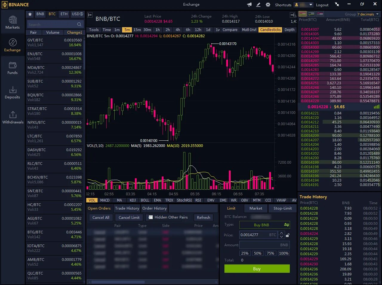Image resolution: width=382 pixels, height=285 pixels.
Task: Switch chart to Depth view
Action: pyautogui.click(x=290, y=30)
